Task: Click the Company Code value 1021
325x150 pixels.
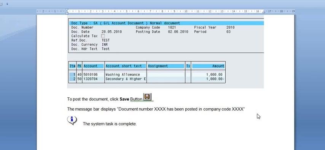Action: pos(172,27)
